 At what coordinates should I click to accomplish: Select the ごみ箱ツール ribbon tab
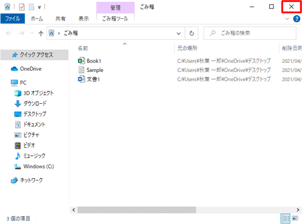115,19
